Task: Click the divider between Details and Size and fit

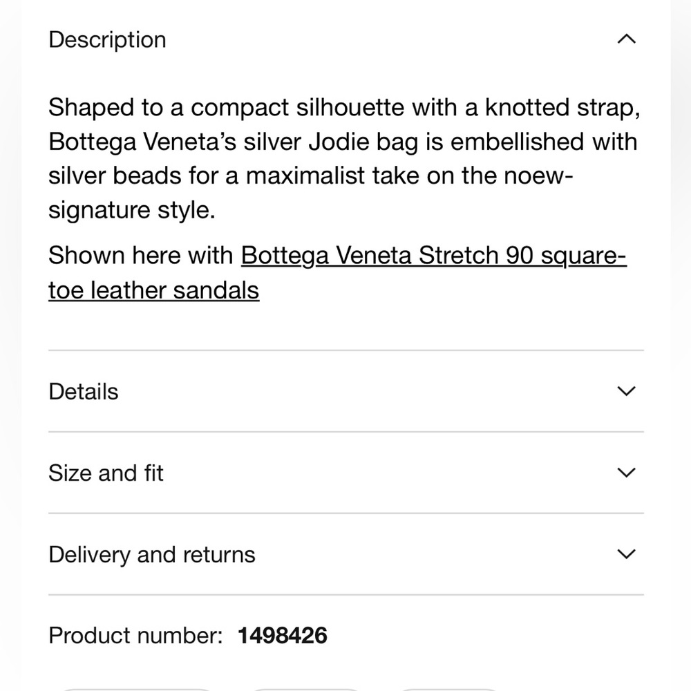Action: click(x=345, y=432)
